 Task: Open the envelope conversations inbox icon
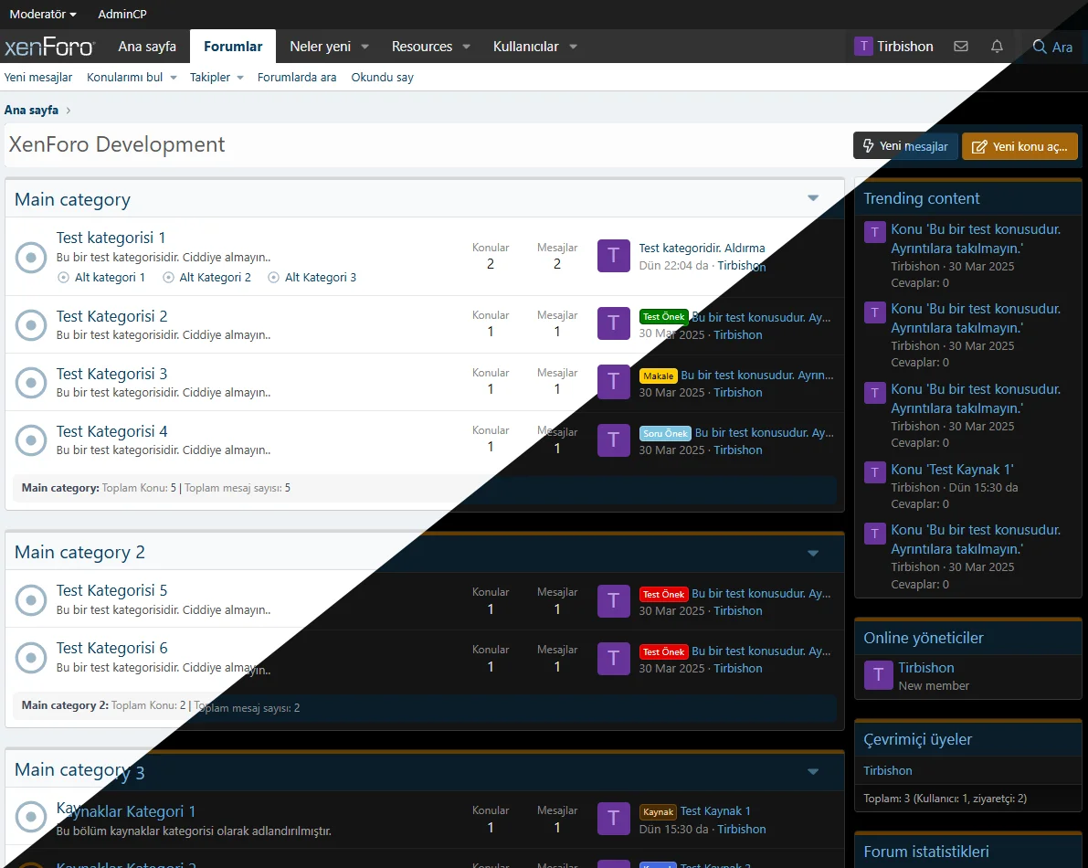click(x=960, y=47)
